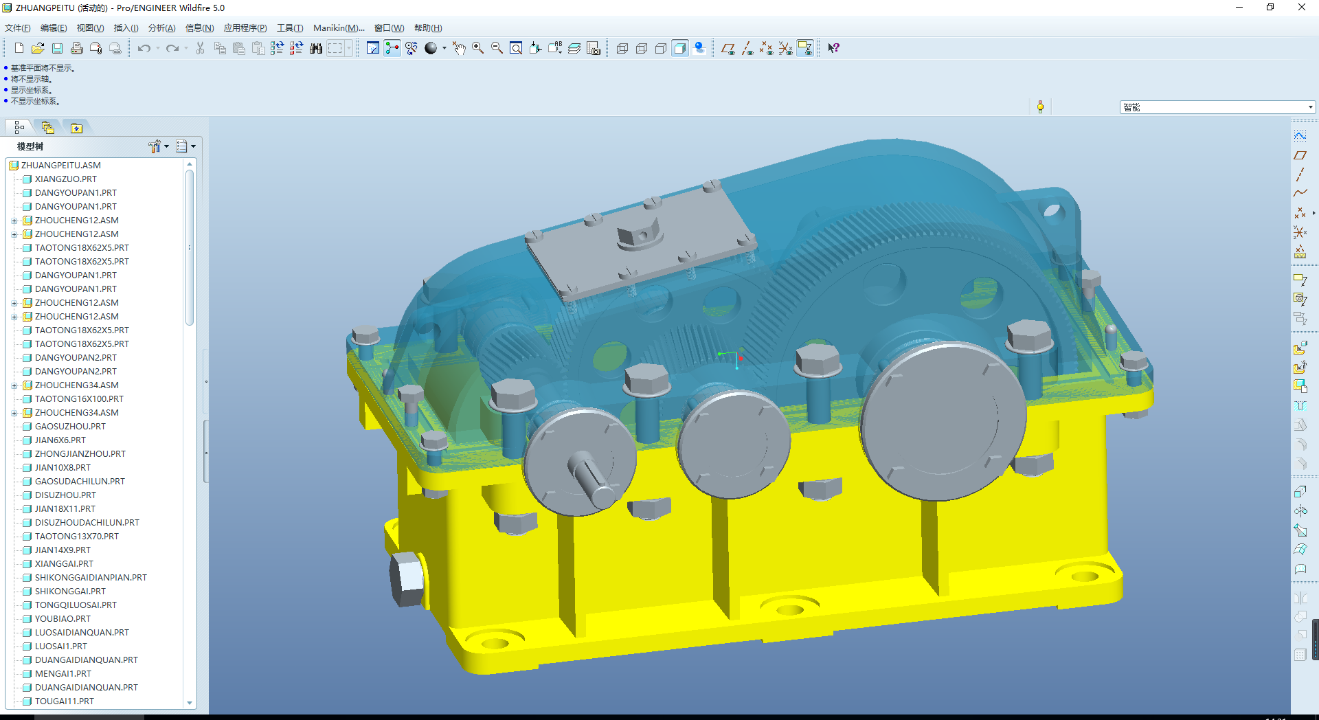Open the 文件(F) menu
Image resolution: width=1319 pixels, height=720 pixels.
point(18,28)
